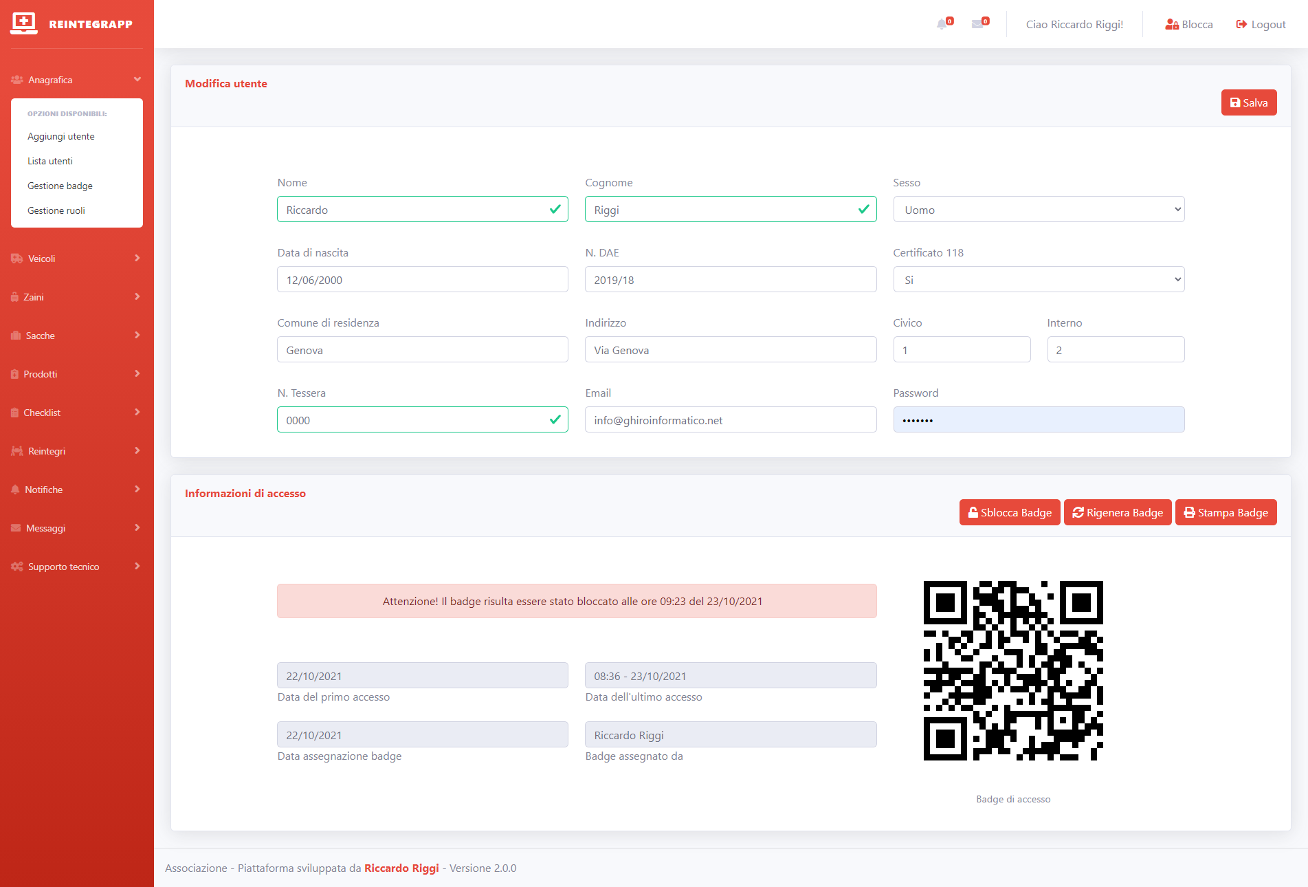This screenshot has width=1308, height=887.
Task: Click the N. Tessera input field
Action: point(423,419)
